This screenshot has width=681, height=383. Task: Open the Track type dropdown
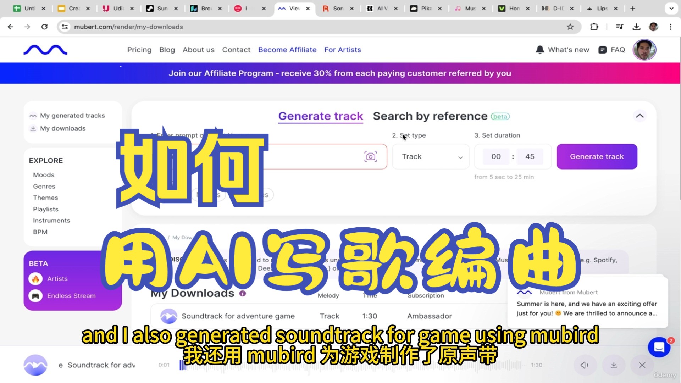click(x=431, y=156)
